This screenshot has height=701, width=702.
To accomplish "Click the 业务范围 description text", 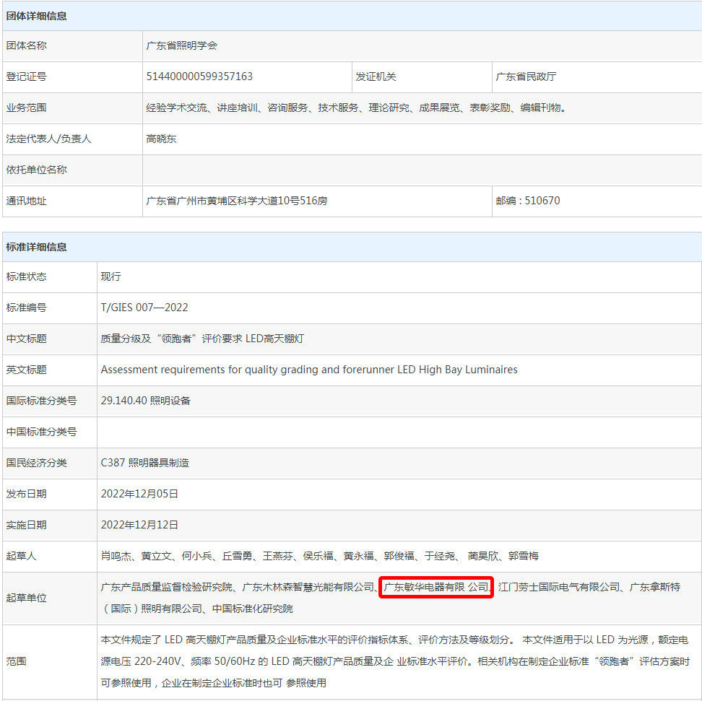I will [355, 108].
